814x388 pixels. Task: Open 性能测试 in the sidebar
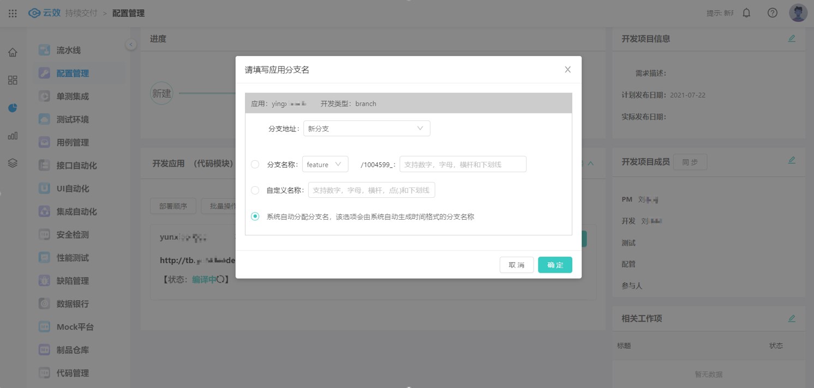click(73, 258)
